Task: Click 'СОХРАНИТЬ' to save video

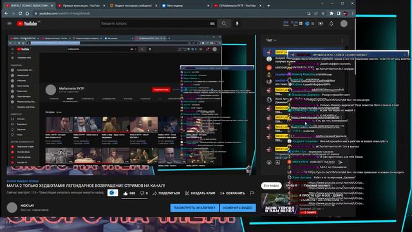Action: (x=232, y=193)
